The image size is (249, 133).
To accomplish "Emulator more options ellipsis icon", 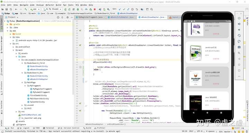I will 239,76.
